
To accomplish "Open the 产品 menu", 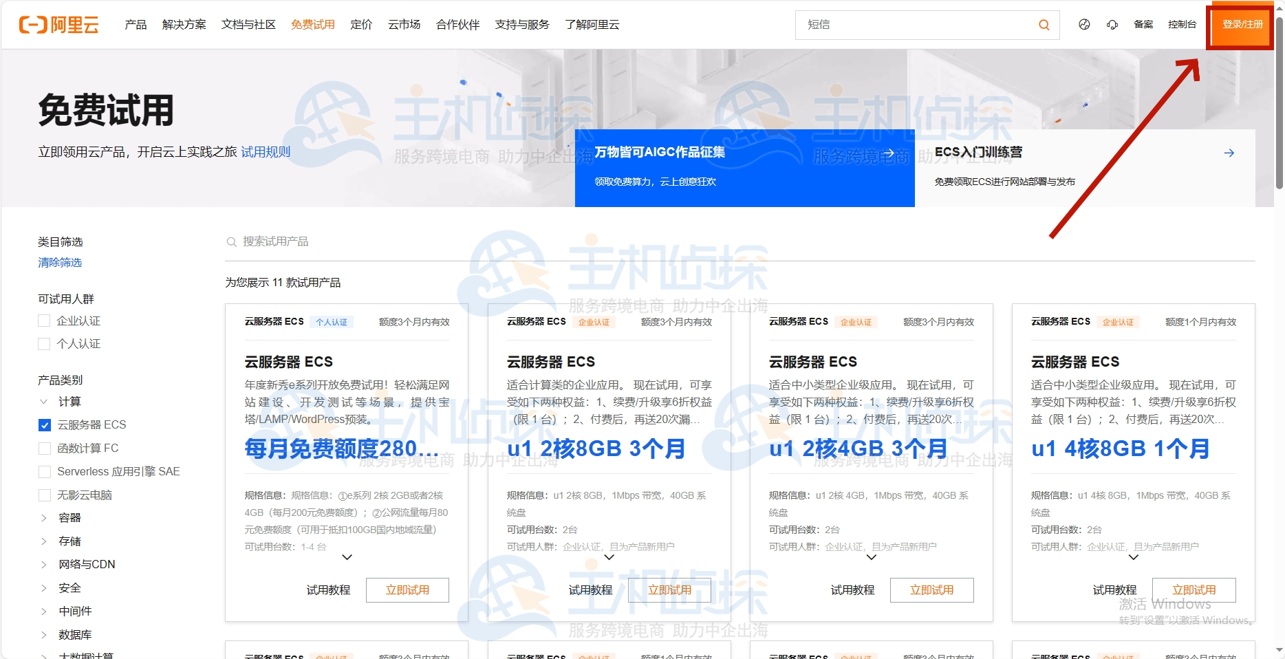I will click(x=135, y=25).
